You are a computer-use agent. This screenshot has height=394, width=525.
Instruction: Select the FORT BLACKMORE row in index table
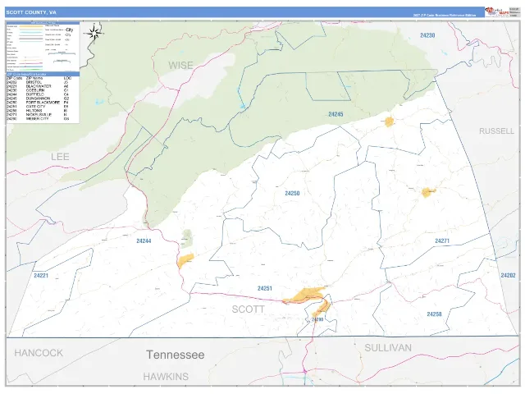(x=39, y=103)
